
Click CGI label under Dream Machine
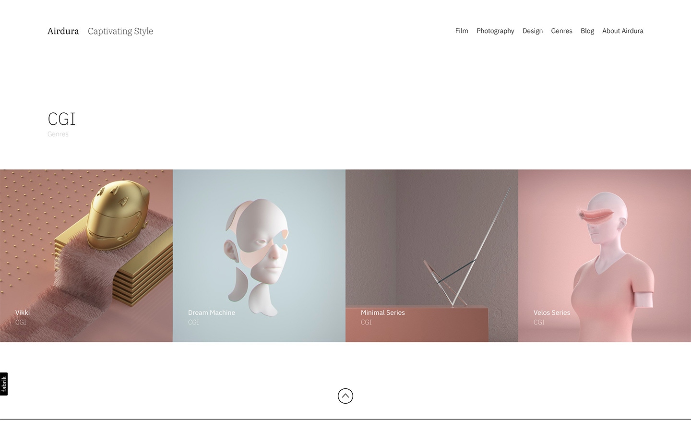193,322
